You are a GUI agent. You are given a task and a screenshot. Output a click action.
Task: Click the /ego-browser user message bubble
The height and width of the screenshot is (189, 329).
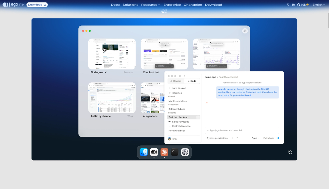point(248,92)
